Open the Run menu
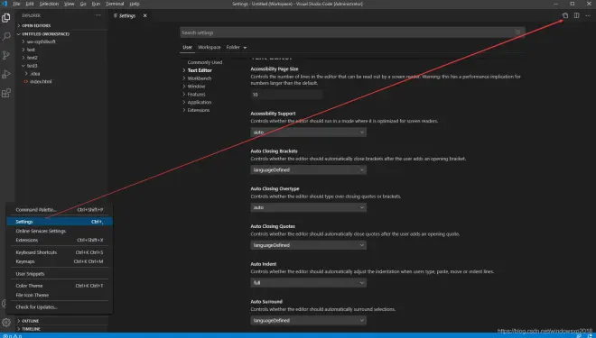This screenshot has width=596, height=338. (96, 4)
